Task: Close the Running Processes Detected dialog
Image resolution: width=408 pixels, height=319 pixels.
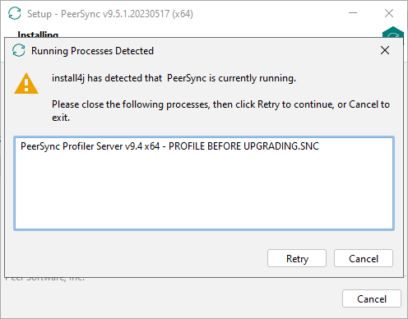Action: (385, 50)
